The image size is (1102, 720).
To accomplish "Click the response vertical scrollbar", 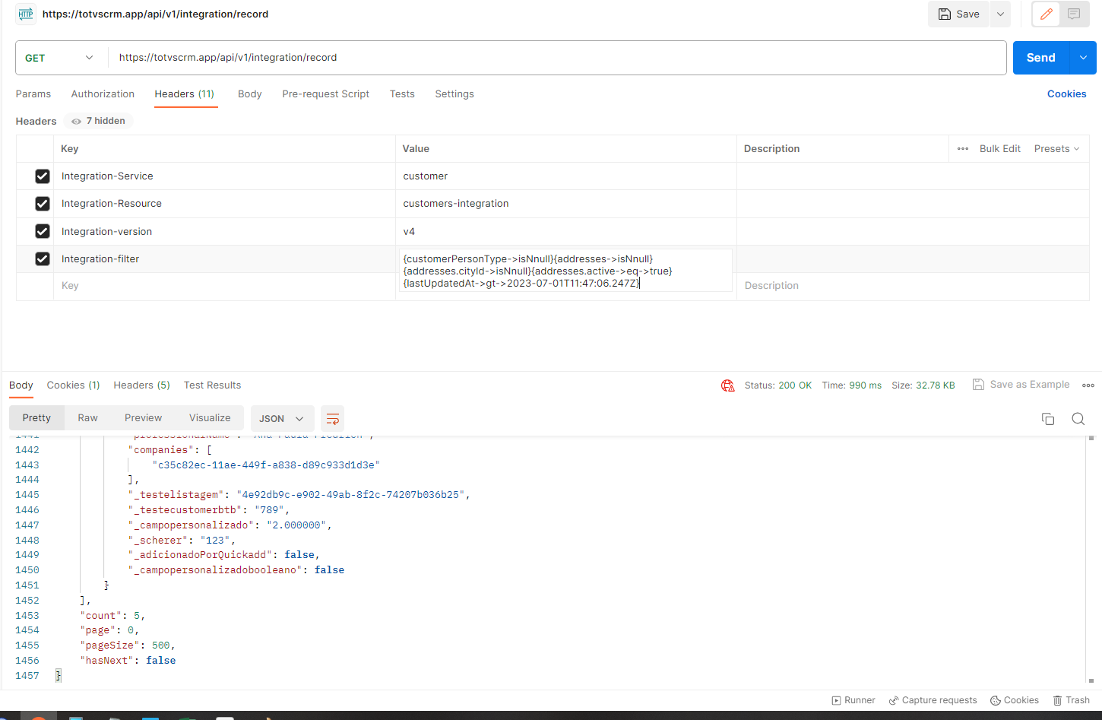I will coord(1091,559).
